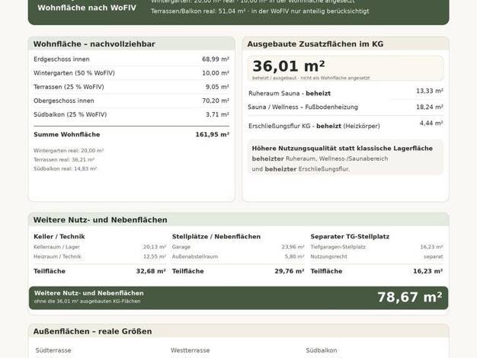The image size is (477, 358).
Task: Click the 'Heizraum / Technik' row label
Action: 57,257
